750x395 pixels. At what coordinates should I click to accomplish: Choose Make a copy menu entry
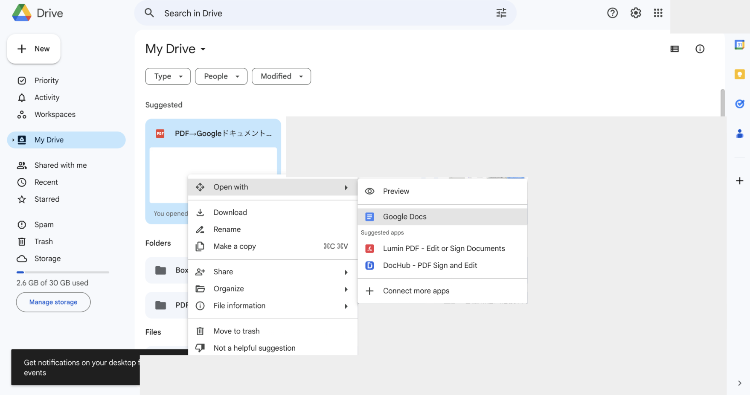pos(273,247)
